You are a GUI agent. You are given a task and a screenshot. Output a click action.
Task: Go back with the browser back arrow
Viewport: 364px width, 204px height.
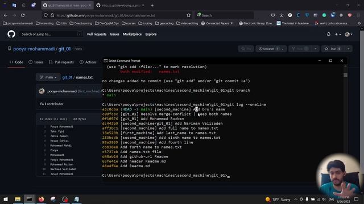[x=6, y=15]
